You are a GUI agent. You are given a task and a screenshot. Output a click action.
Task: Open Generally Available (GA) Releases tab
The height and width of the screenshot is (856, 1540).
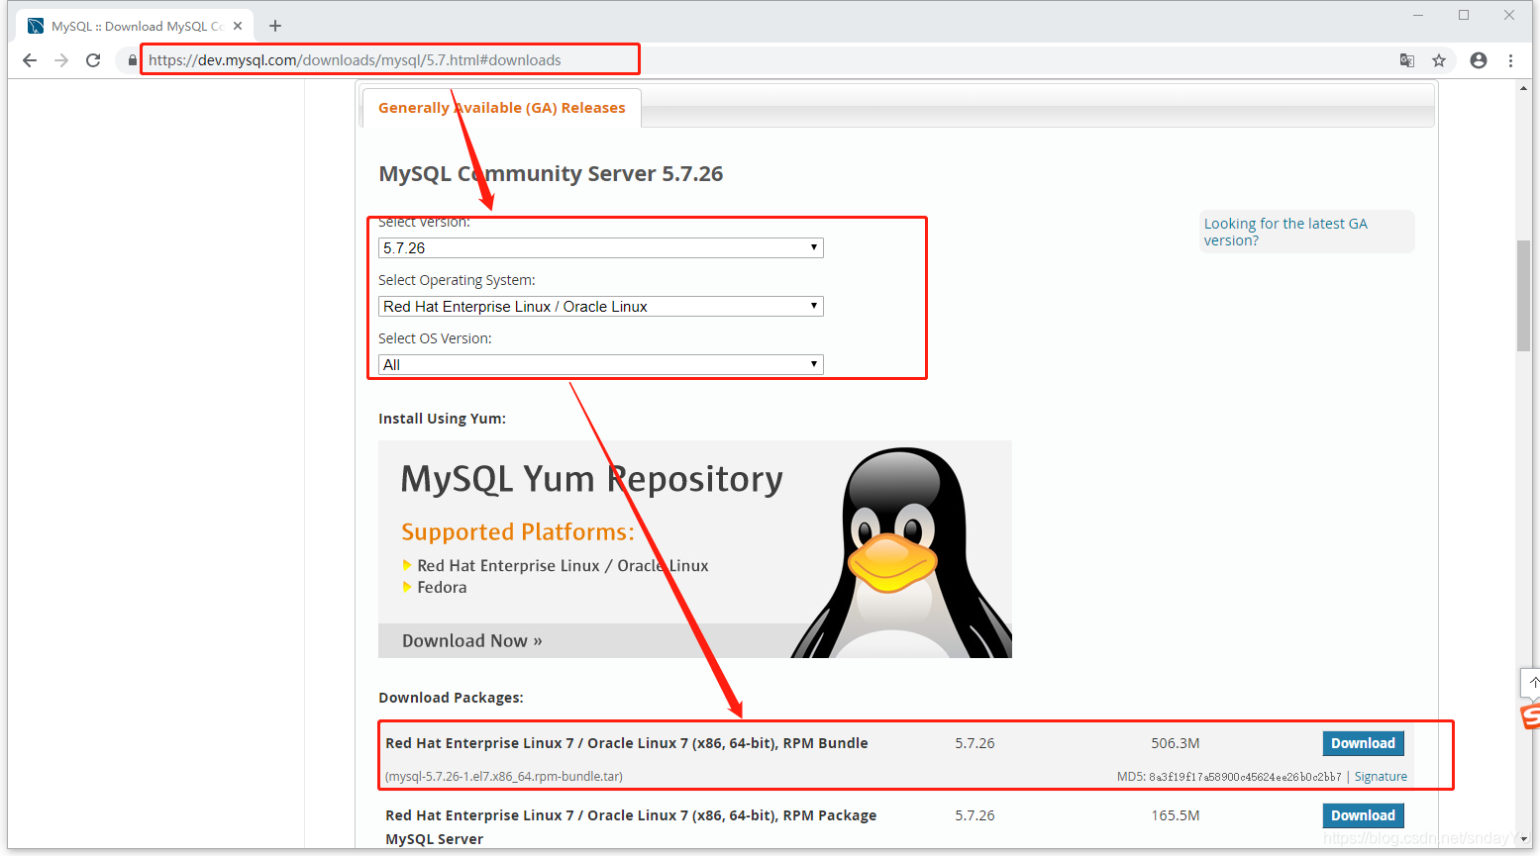(501, 108)
